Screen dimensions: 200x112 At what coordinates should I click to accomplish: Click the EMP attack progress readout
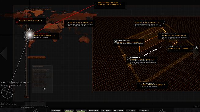11,85
